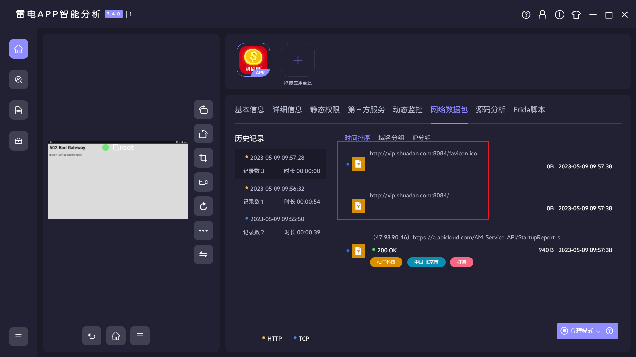Click the swap arrows icon
636x357 pixels.
pyautogui.click(x=203, y=254)
